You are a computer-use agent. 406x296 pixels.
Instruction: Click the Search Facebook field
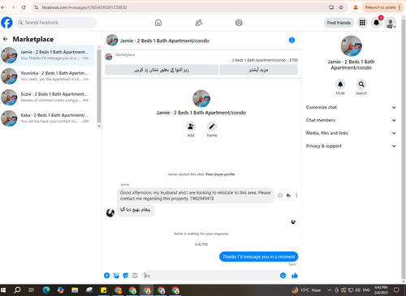pyautogui.click(x=56, y=23)
